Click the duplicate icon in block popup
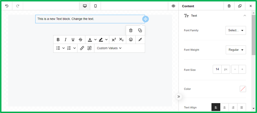Screen dimensions: 257x113 [x=140, y=30]
